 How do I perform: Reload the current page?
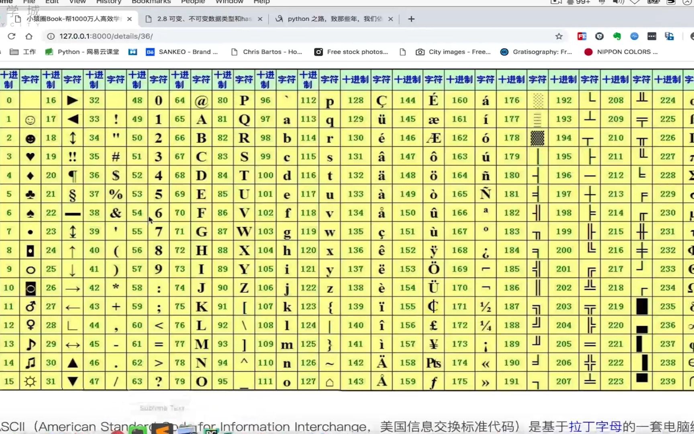(x=11, y=36)
